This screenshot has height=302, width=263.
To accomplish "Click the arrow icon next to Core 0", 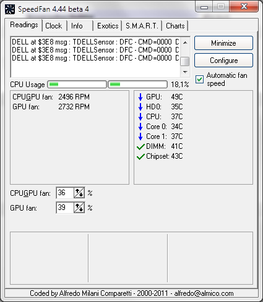I will 140,127.
